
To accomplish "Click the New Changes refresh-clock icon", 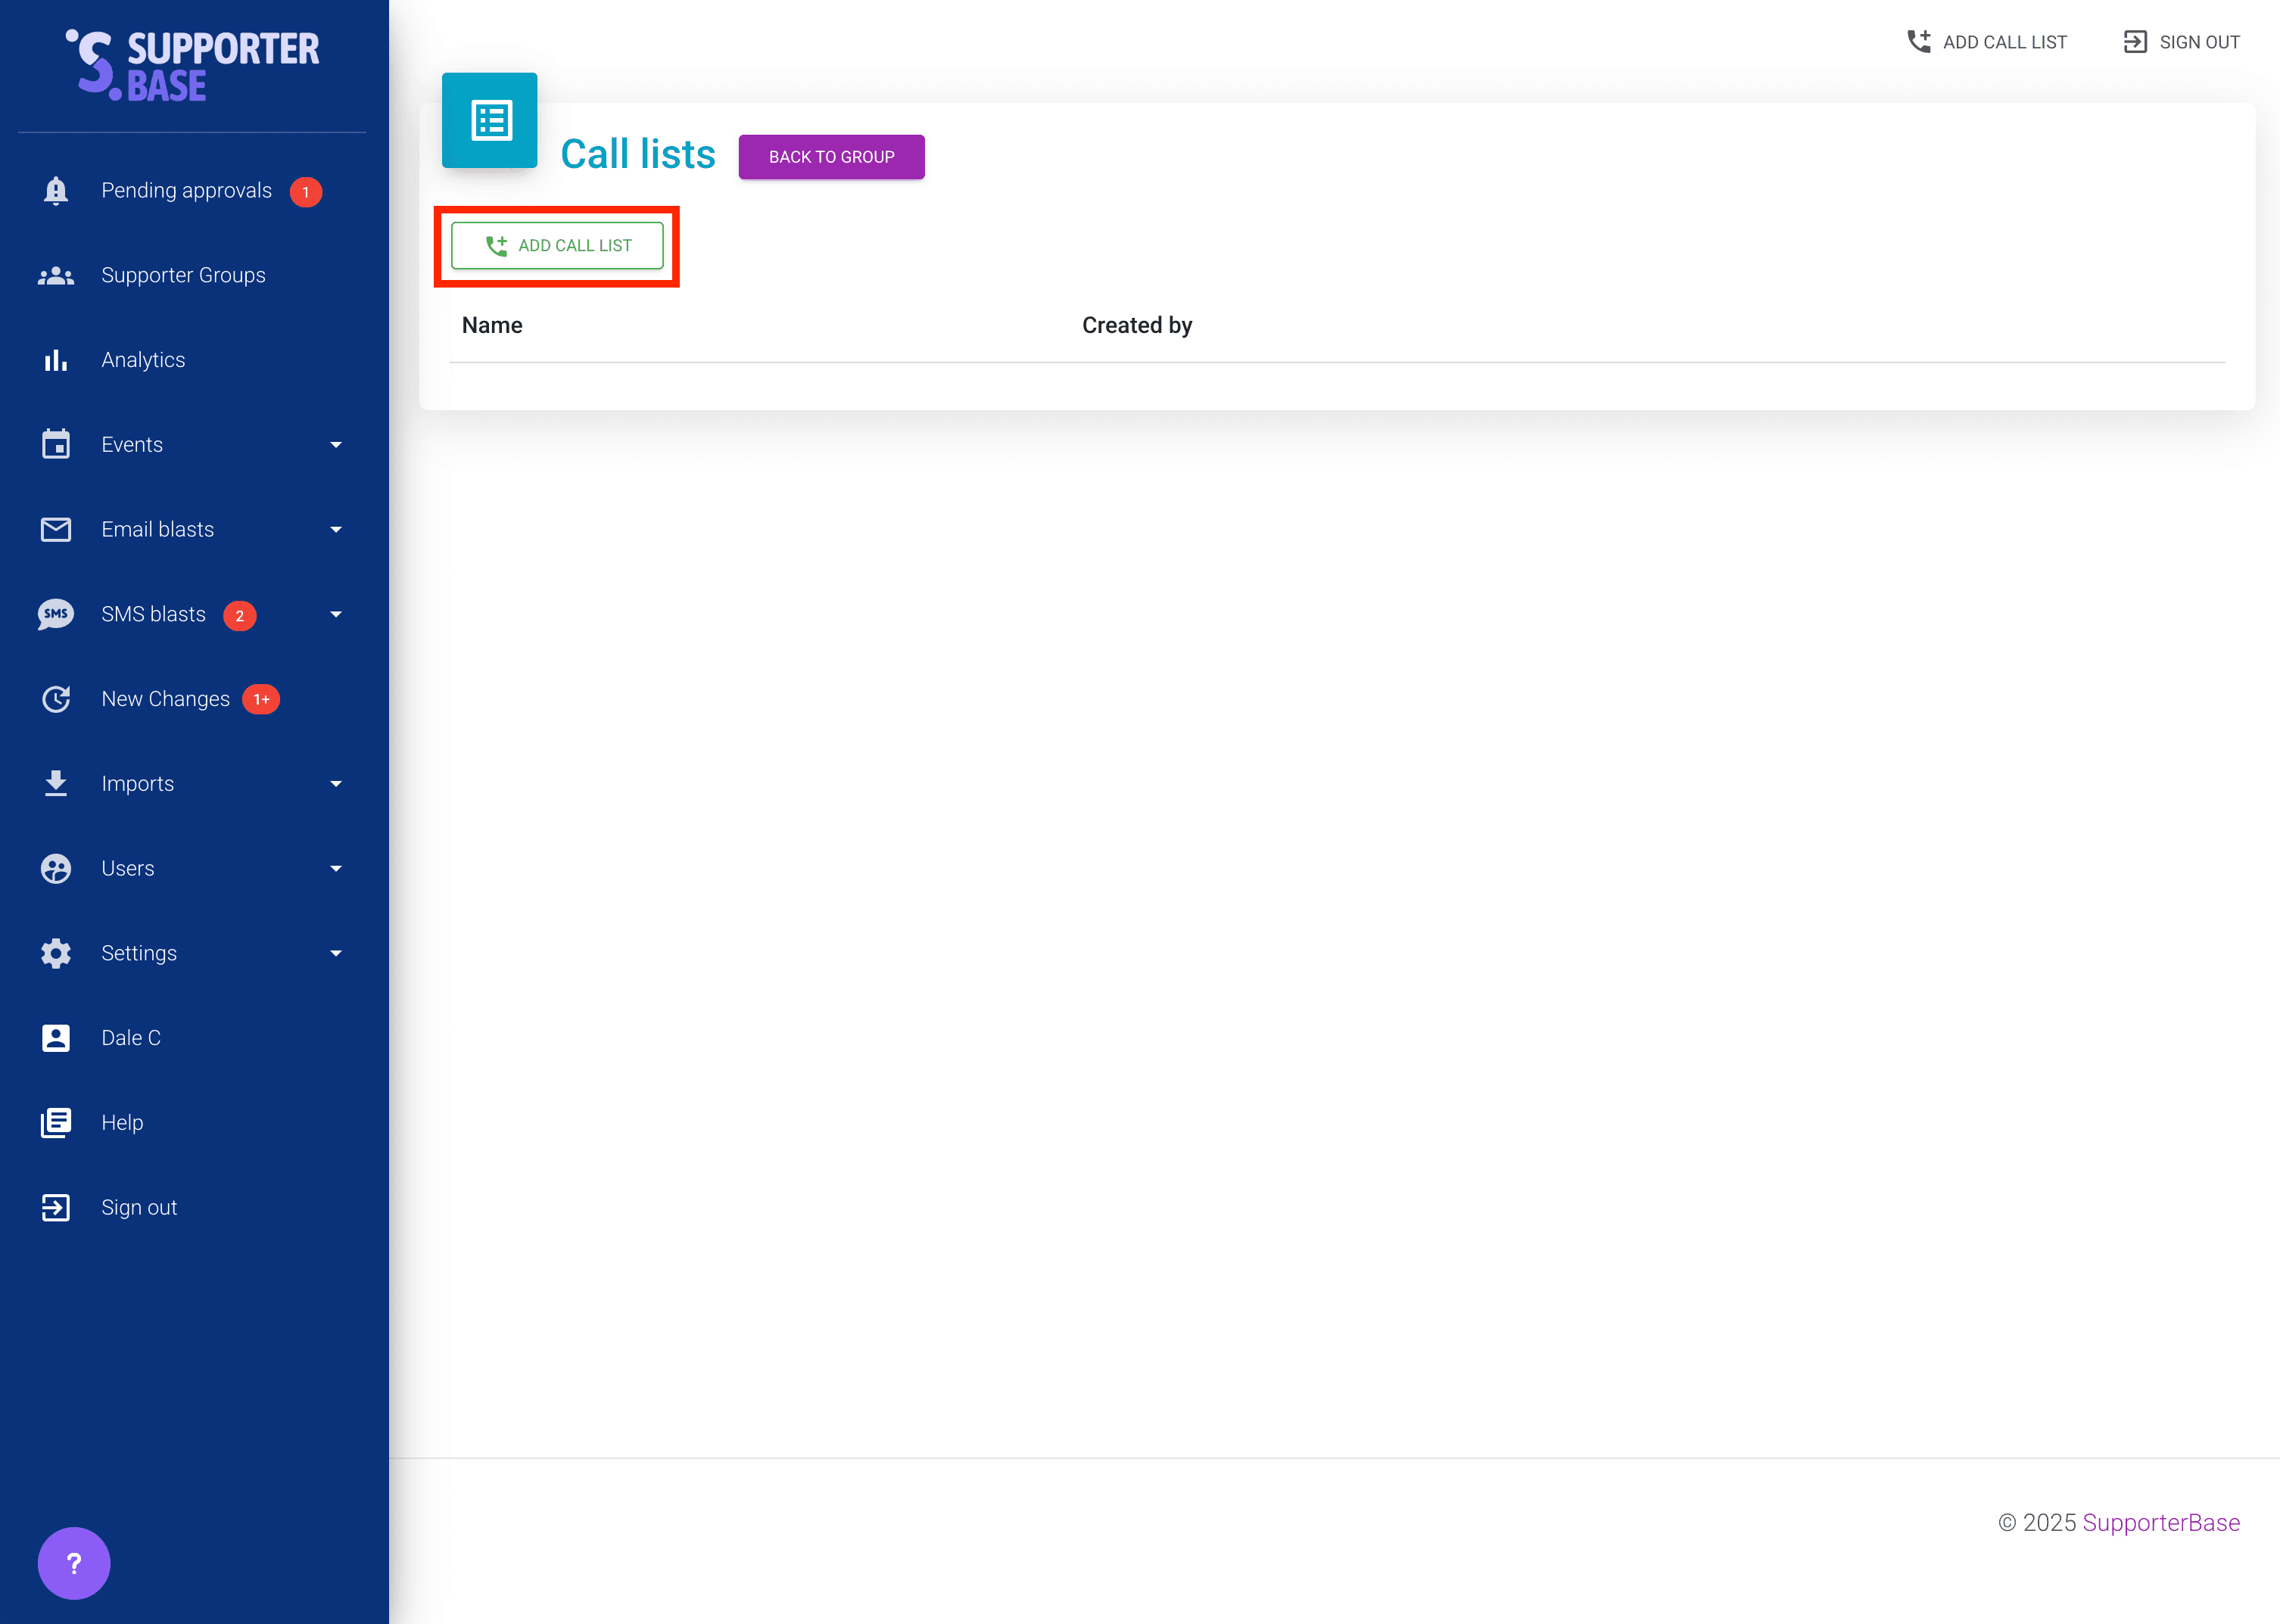I will [x=56, y=699].
